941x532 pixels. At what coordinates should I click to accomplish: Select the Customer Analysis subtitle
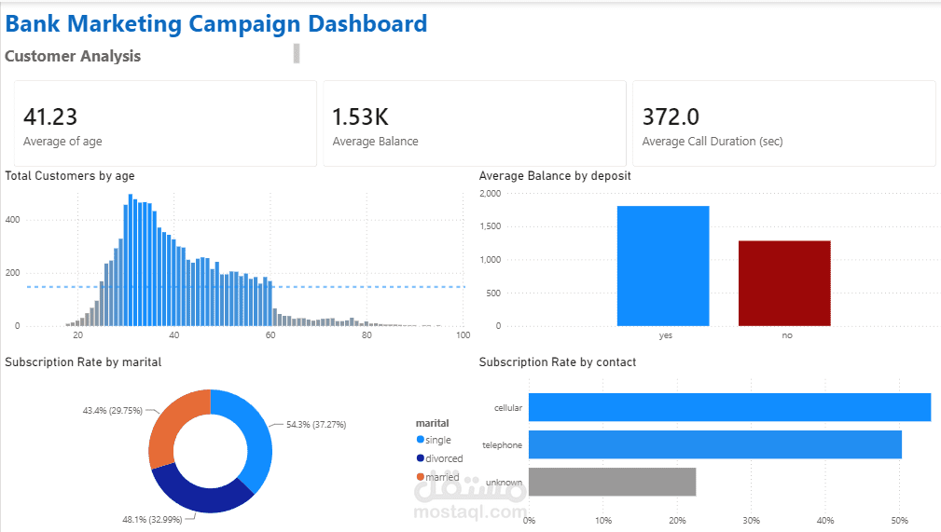pyautogui.click(x=73, y=56)
